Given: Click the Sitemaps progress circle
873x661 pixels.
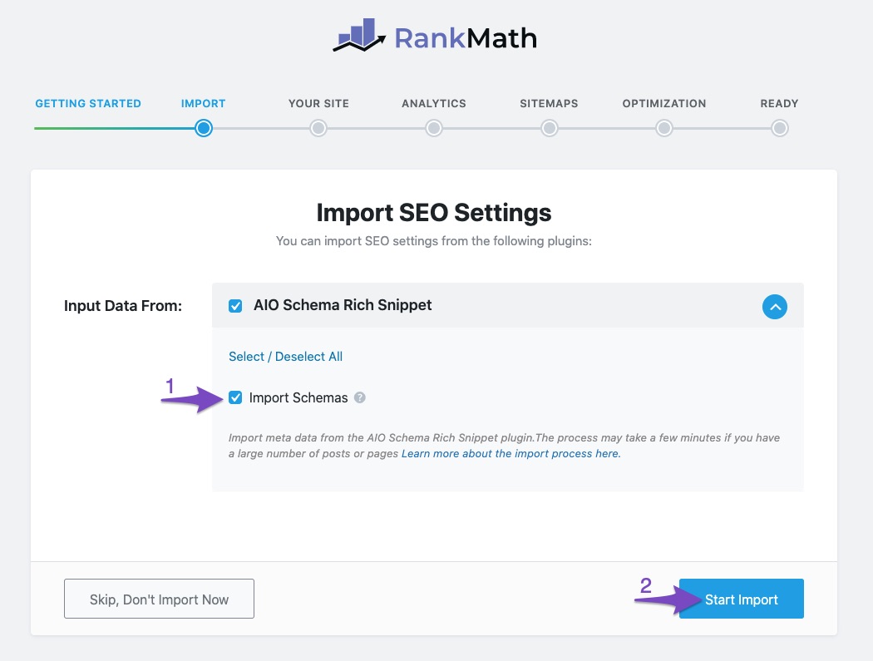Looking at the screenshot, I should click(x=549, y=128).
